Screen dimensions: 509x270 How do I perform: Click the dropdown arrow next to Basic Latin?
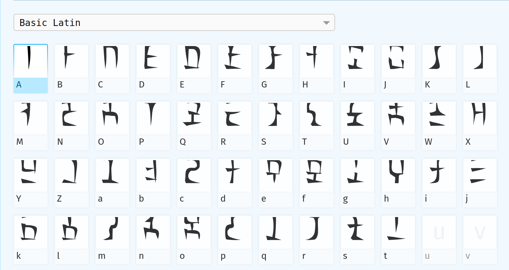[326, 22]
